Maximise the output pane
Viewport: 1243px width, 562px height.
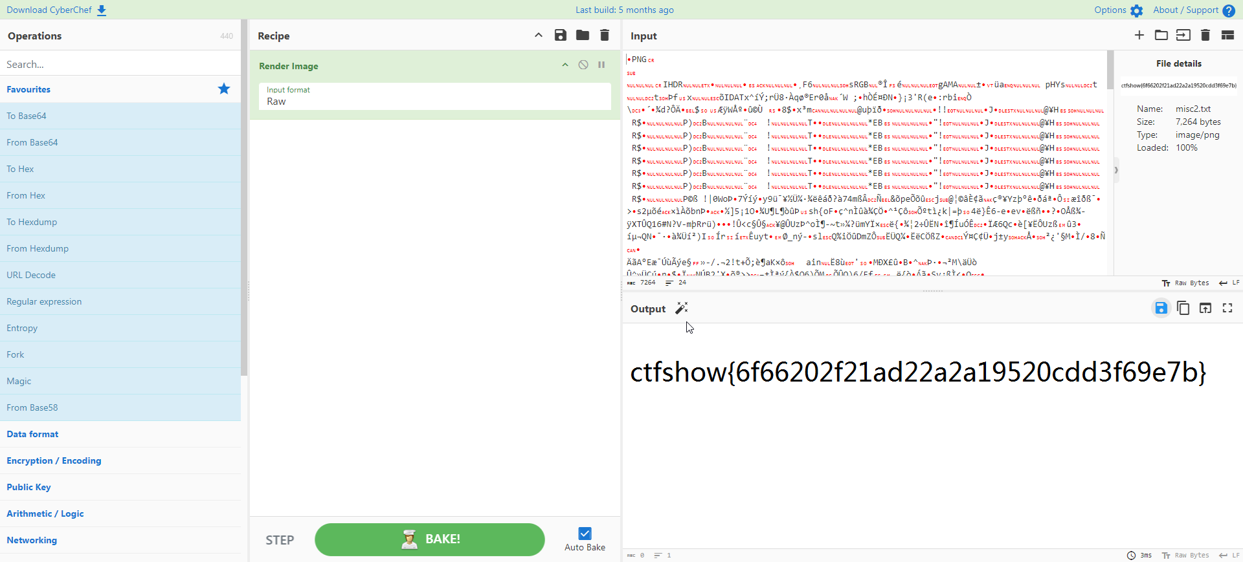[1227, 308]
